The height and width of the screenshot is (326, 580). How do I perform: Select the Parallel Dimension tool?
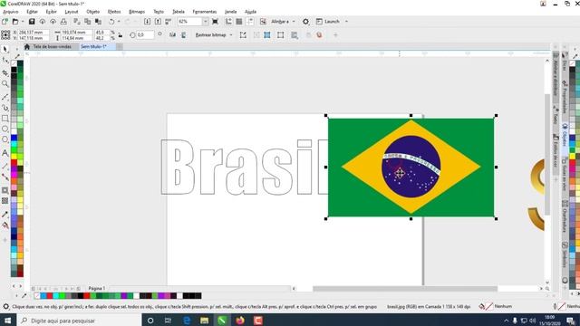pyautogui.click(x=5, y=166)
